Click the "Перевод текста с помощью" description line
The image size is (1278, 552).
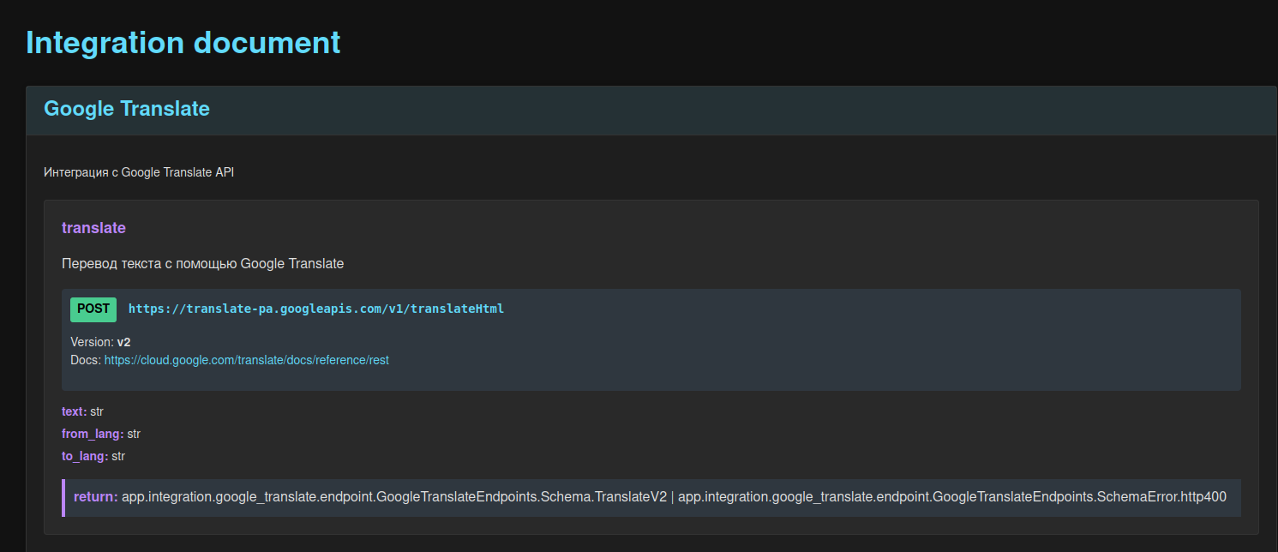click(x=202, y=264)
